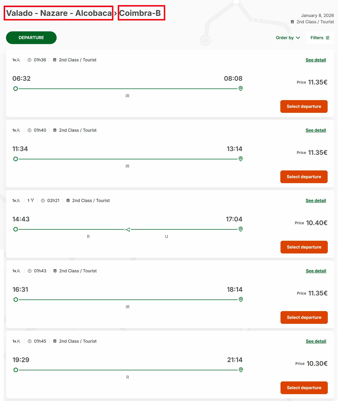Viewport: 338px width, 401px height.
Task: Click passenger icon on the 11:34 trip
Action: [x=18, y=130]
